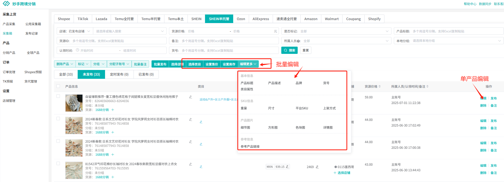Choose 参考产品链接 in the 编辑更多 menu
Image resolution: width=504 pixels, height=182 pixels.
[x=250, y=147]
